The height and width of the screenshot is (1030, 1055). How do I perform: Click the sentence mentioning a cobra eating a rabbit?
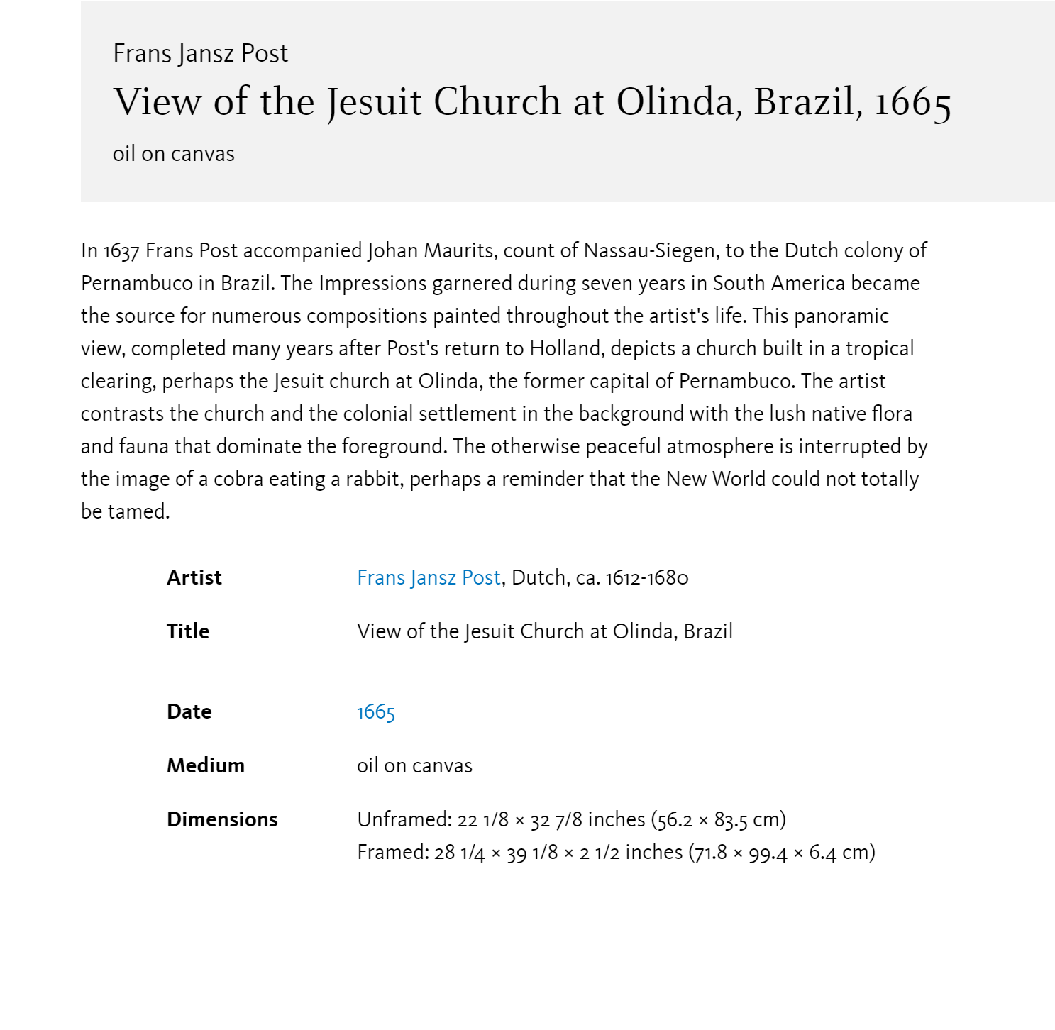[499, 480]
